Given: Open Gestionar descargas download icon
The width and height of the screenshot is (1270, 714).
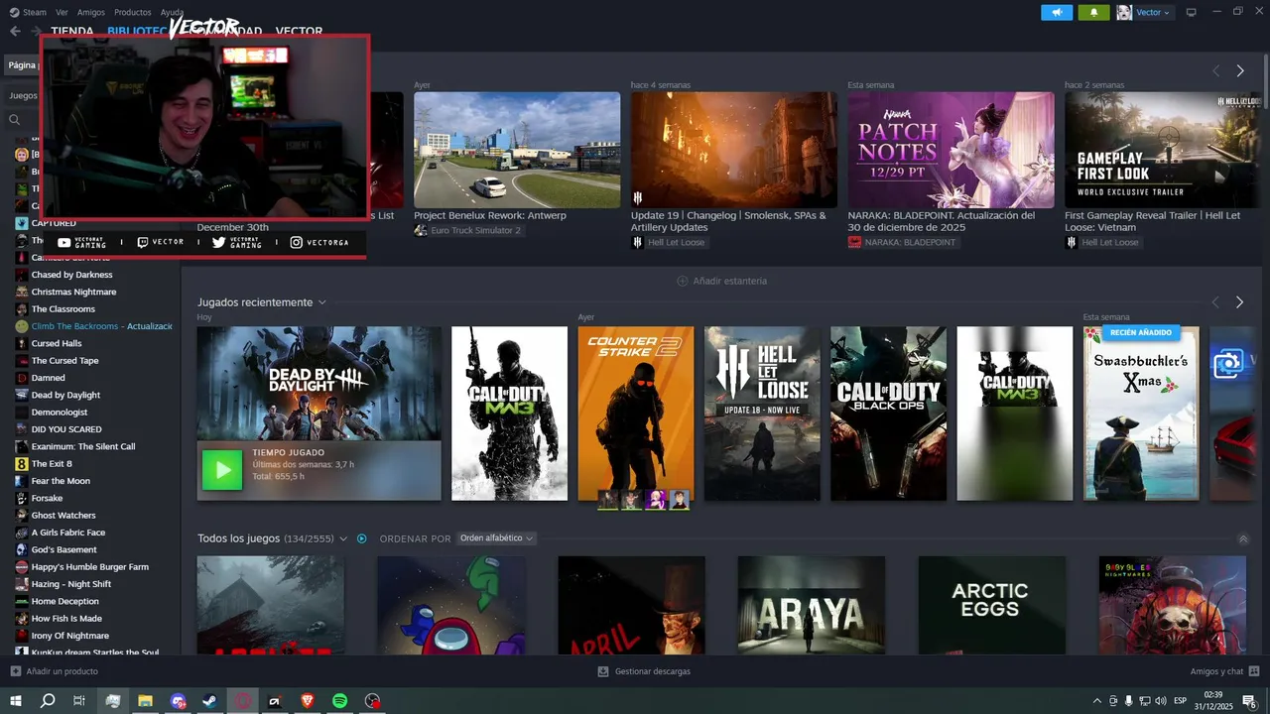Looking at the screenshot, I should [x=603, y=671].
